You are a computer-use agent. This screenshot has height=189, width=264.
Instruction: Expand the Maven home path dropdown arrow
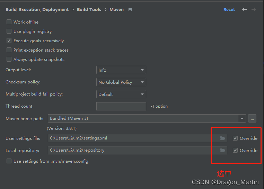pyautogui.click(x=242, y=118)
